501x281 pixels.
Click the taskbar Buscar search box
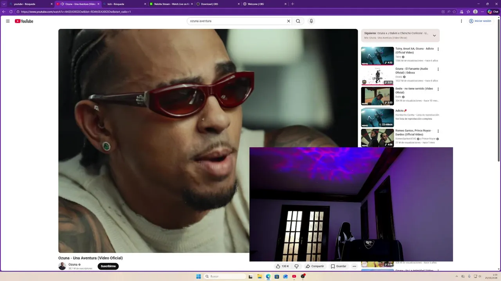225,276
